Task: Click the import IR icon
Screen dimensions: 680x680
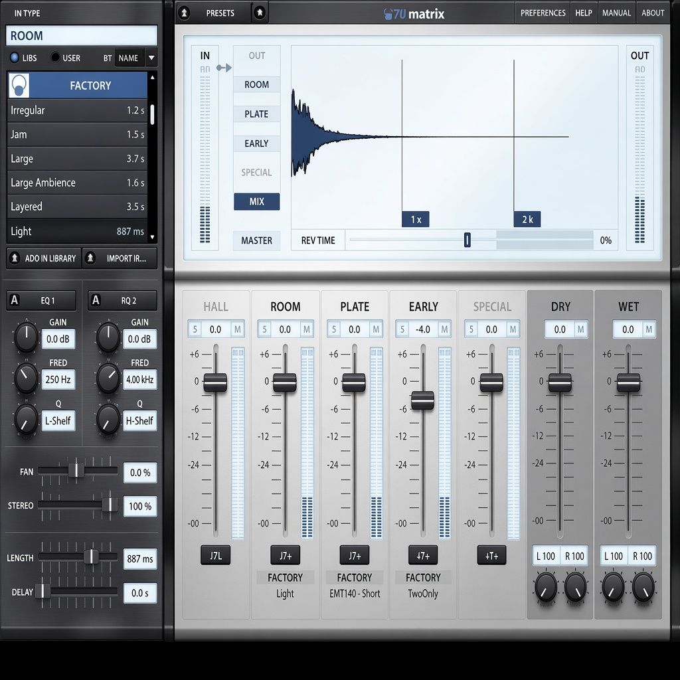Action: click(x=90, y=258)
